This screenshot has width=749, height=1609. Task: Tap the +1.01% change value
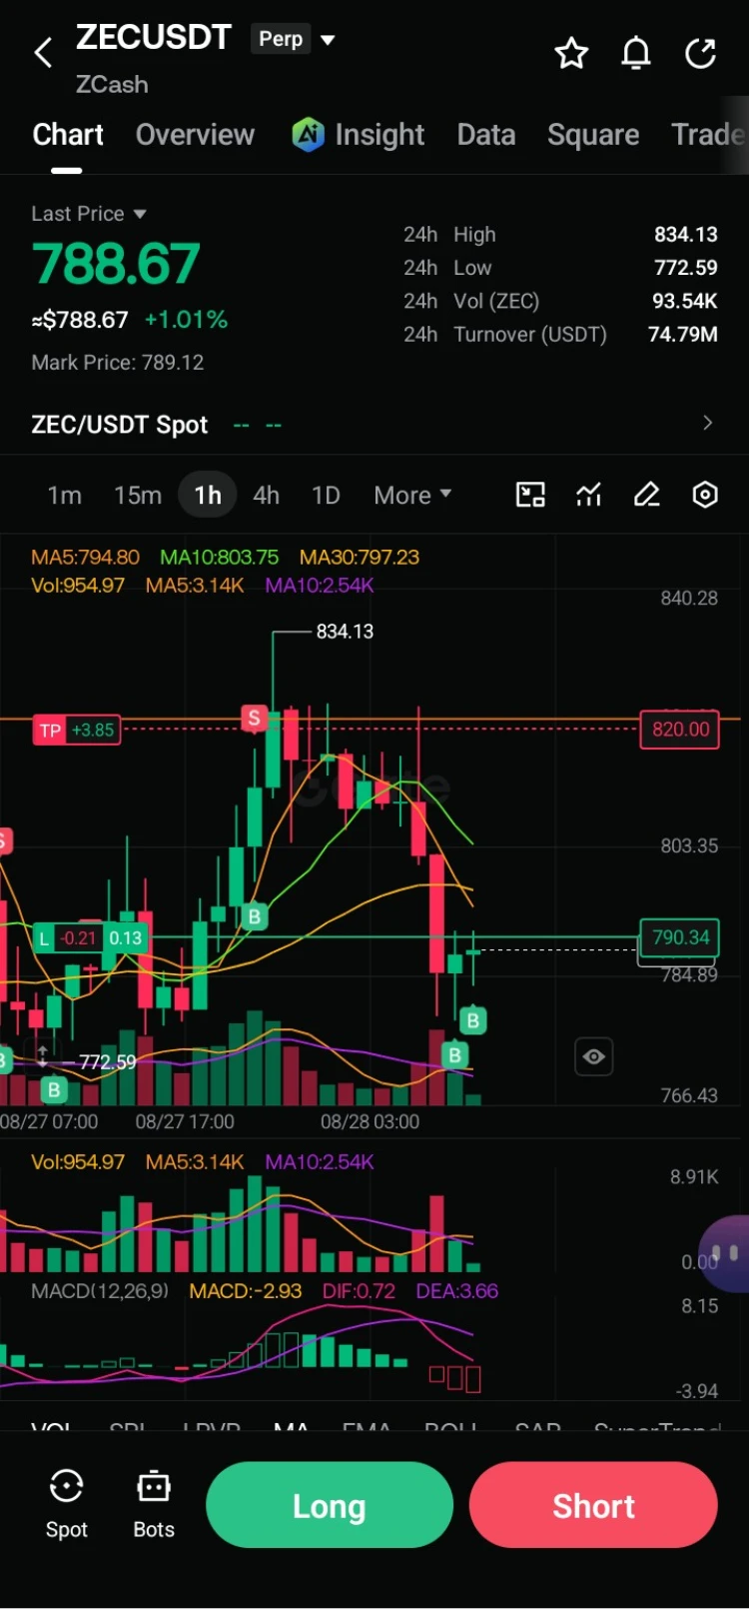coord(186,320)
